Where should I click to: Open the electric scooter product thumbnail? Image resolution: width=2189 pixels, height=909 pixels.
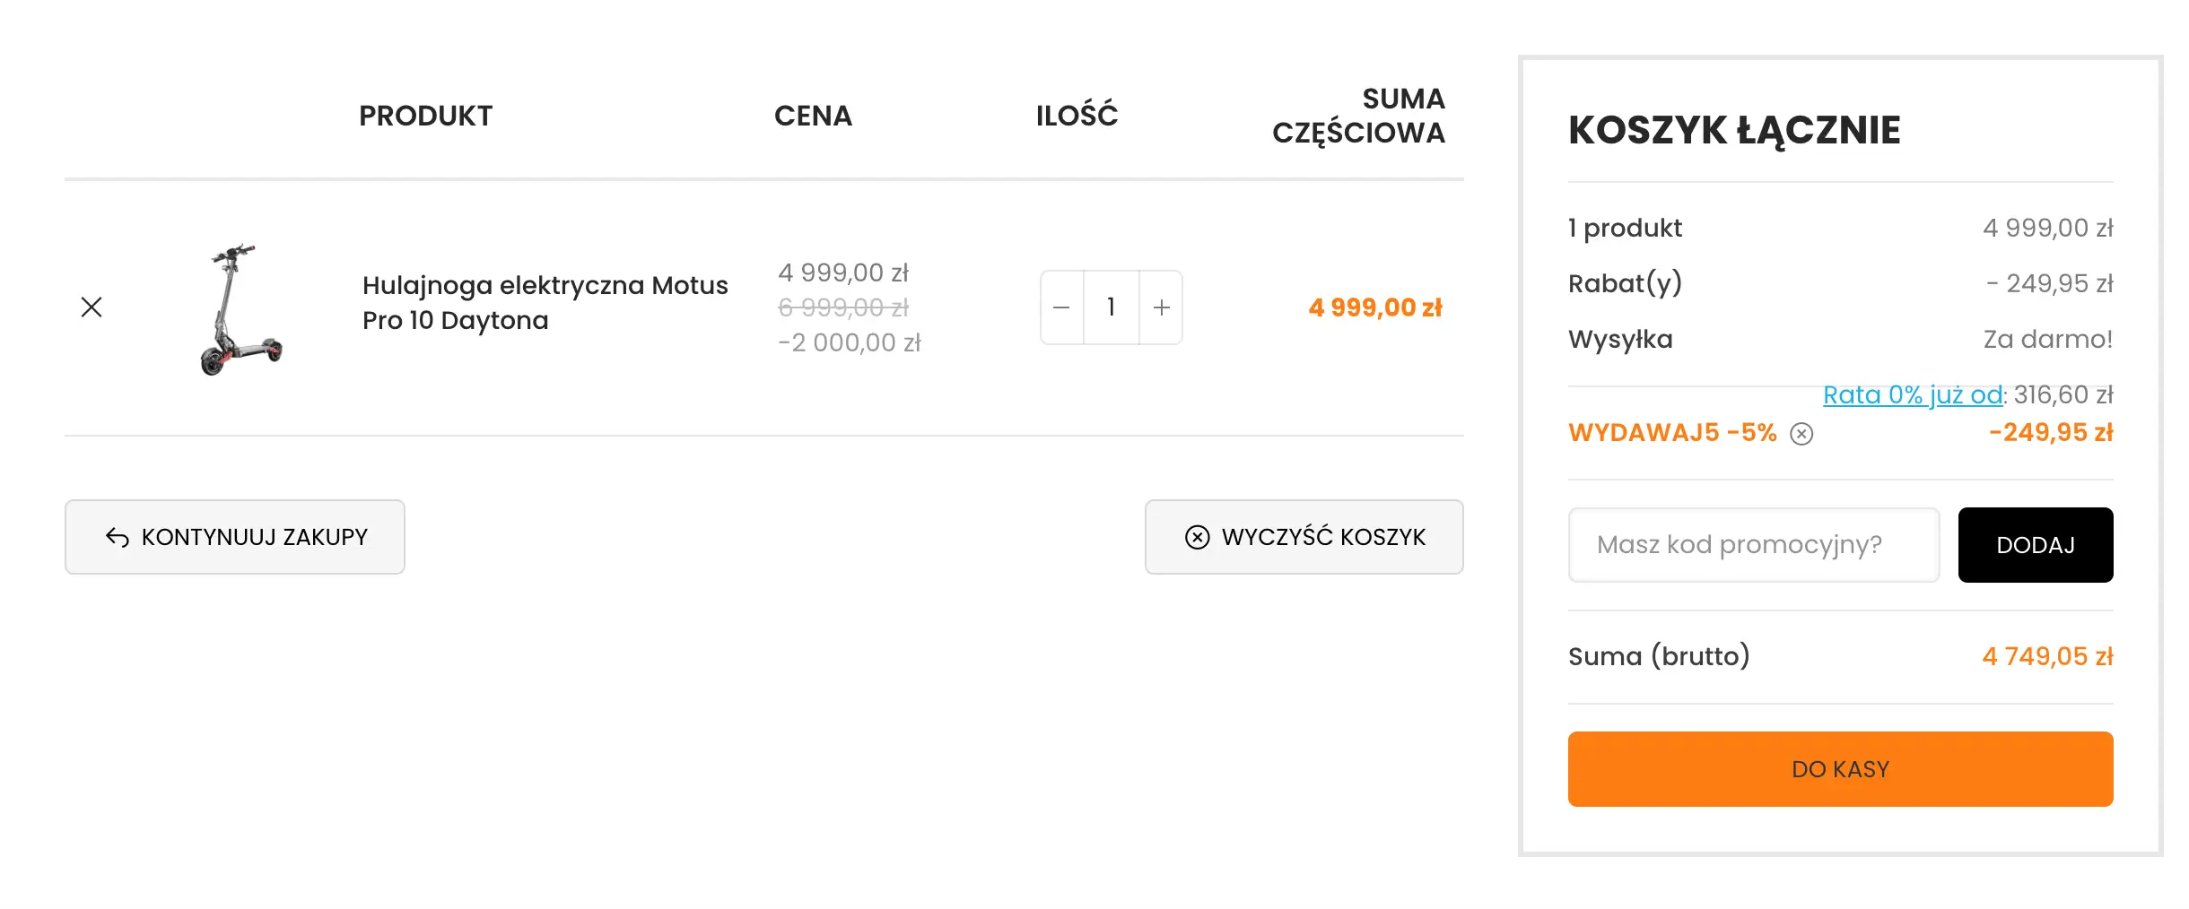240,307
